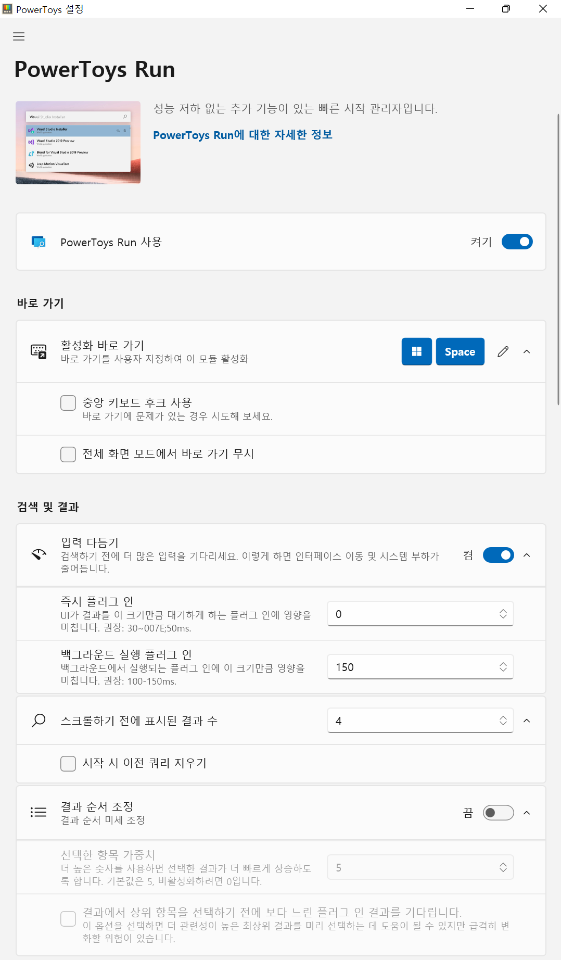Collapse the 입력 다듬기 section chevron
Viewport: 561px width, 960px height.
[527, 555]
